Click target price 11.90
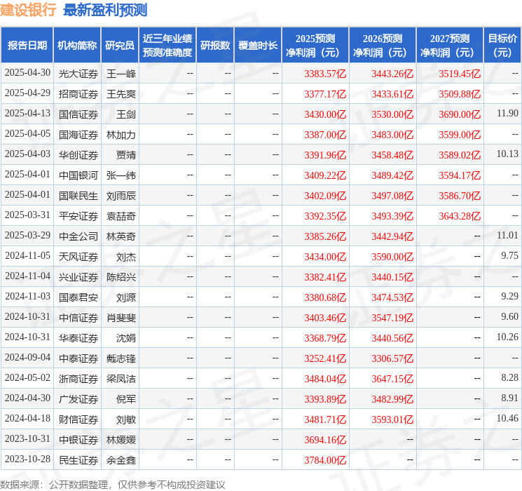 (507, 114)
